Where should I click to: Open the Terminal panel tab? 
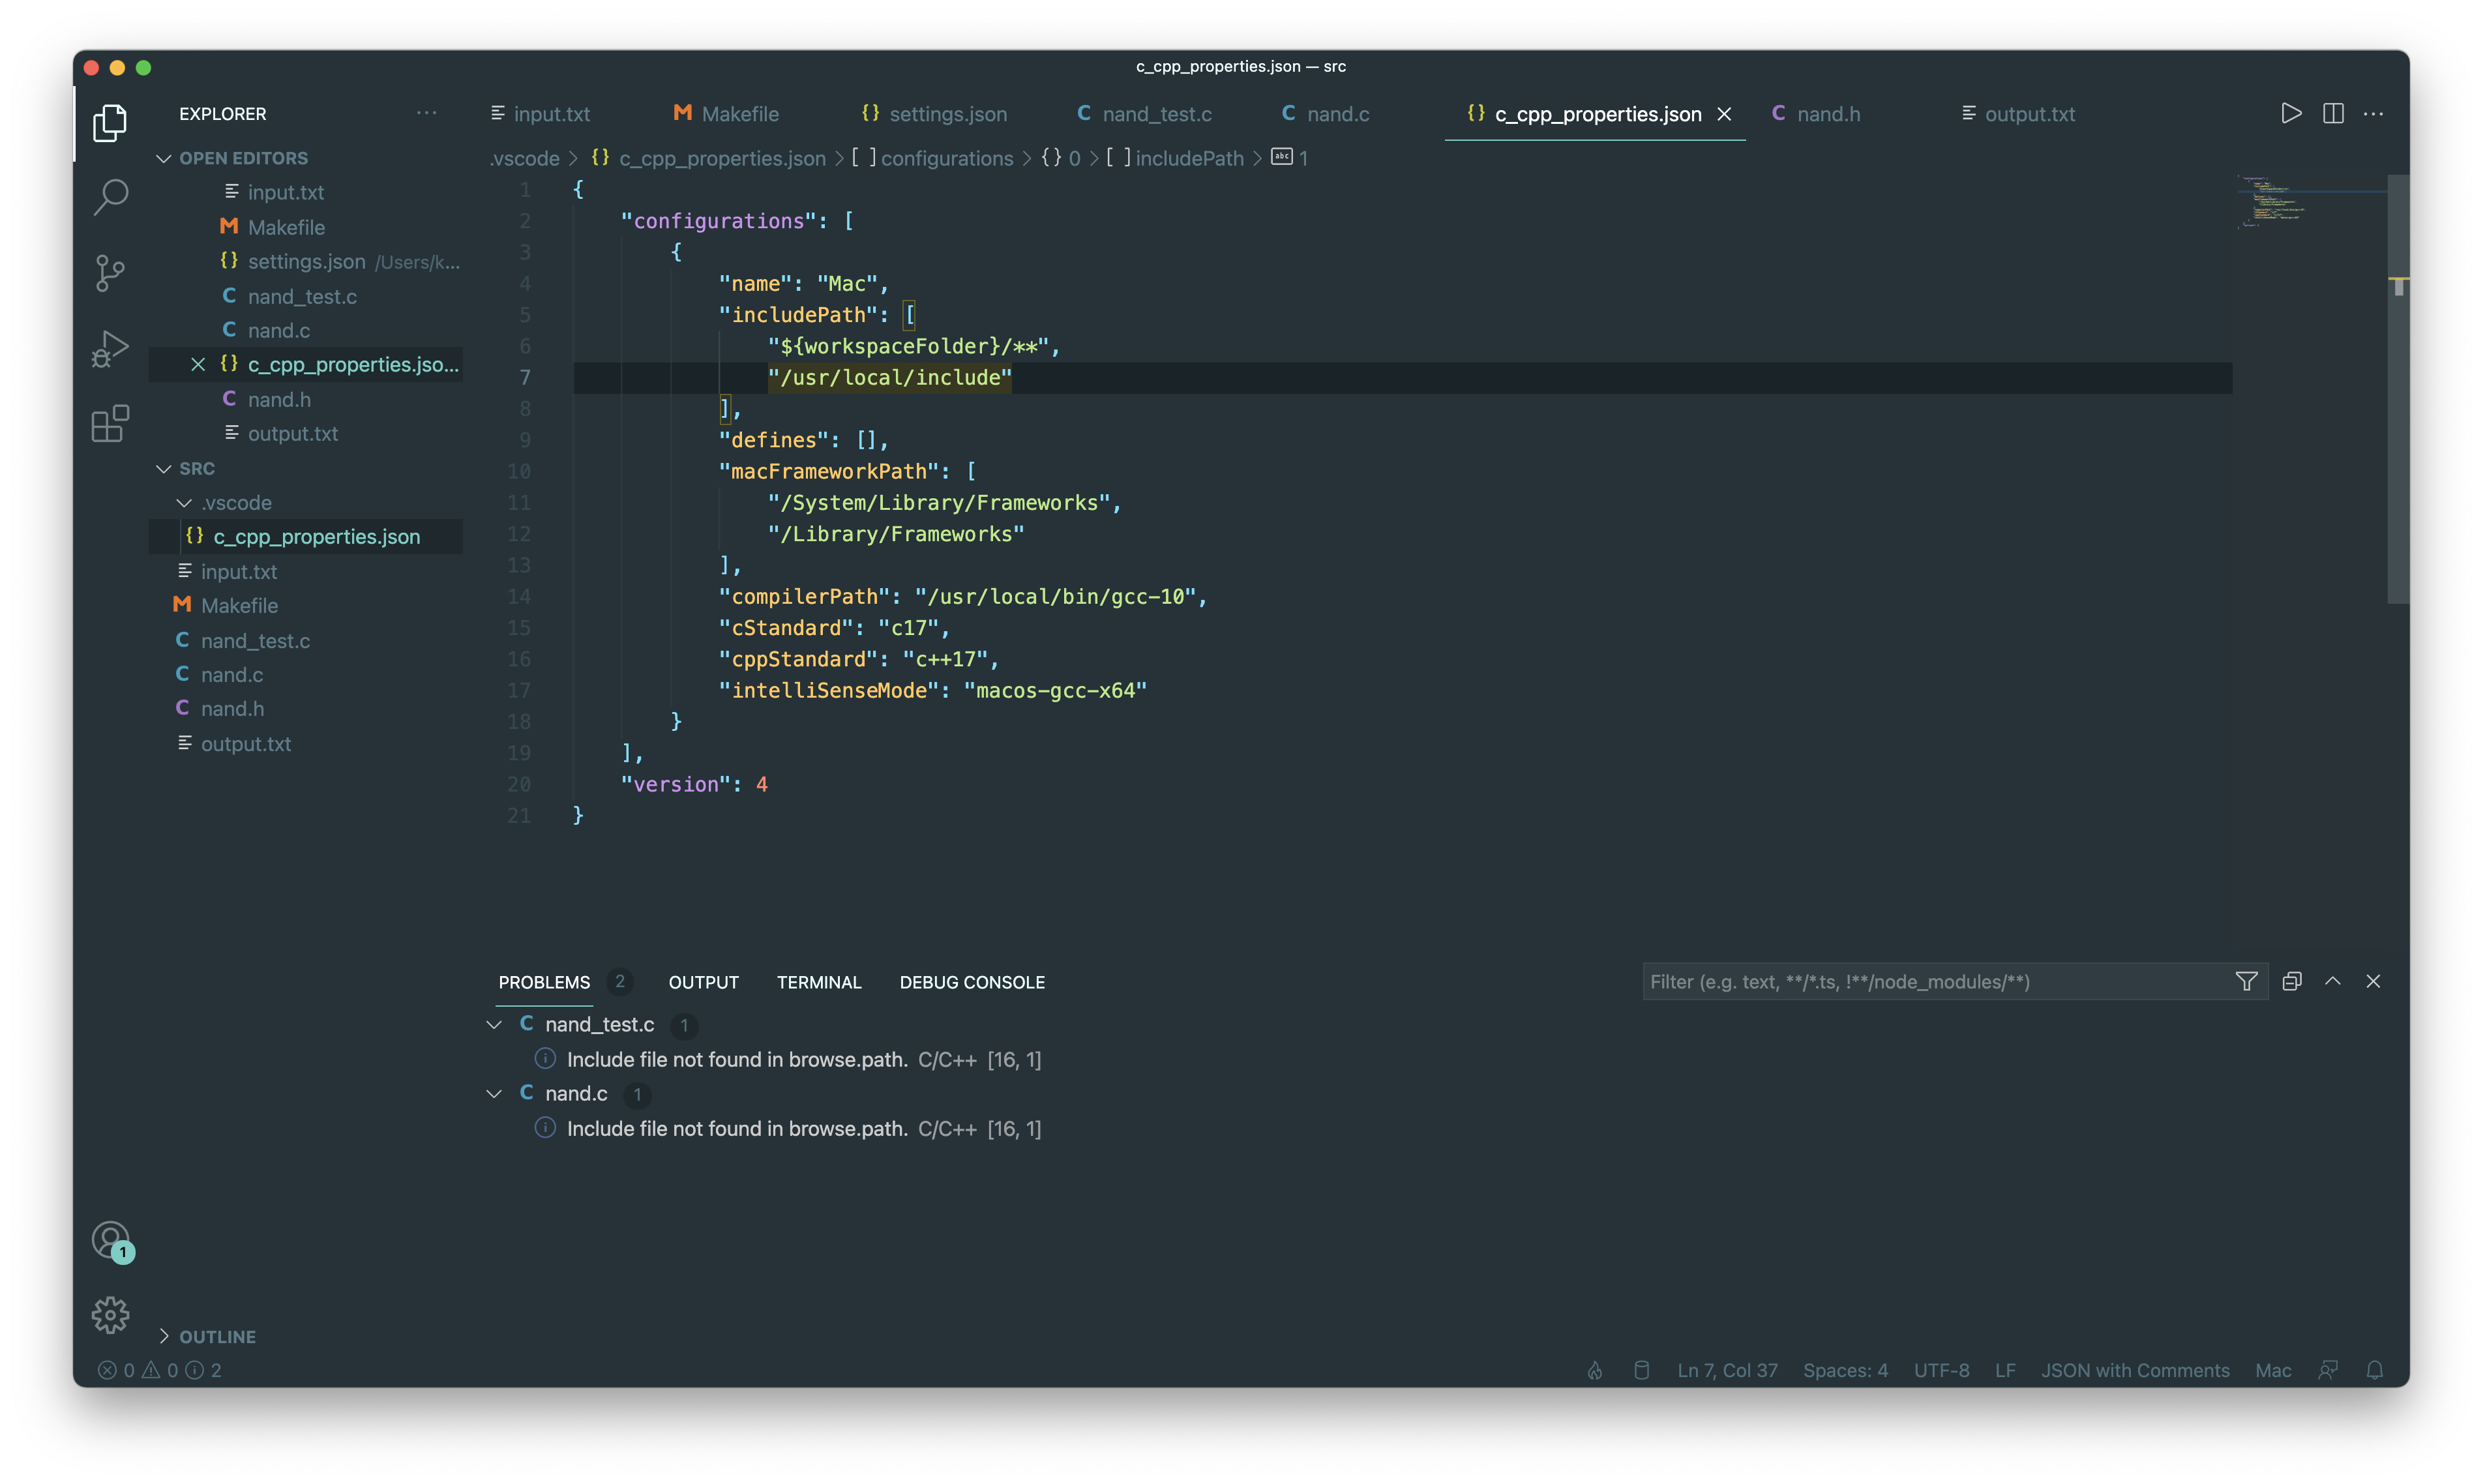(x=818, y=982)
